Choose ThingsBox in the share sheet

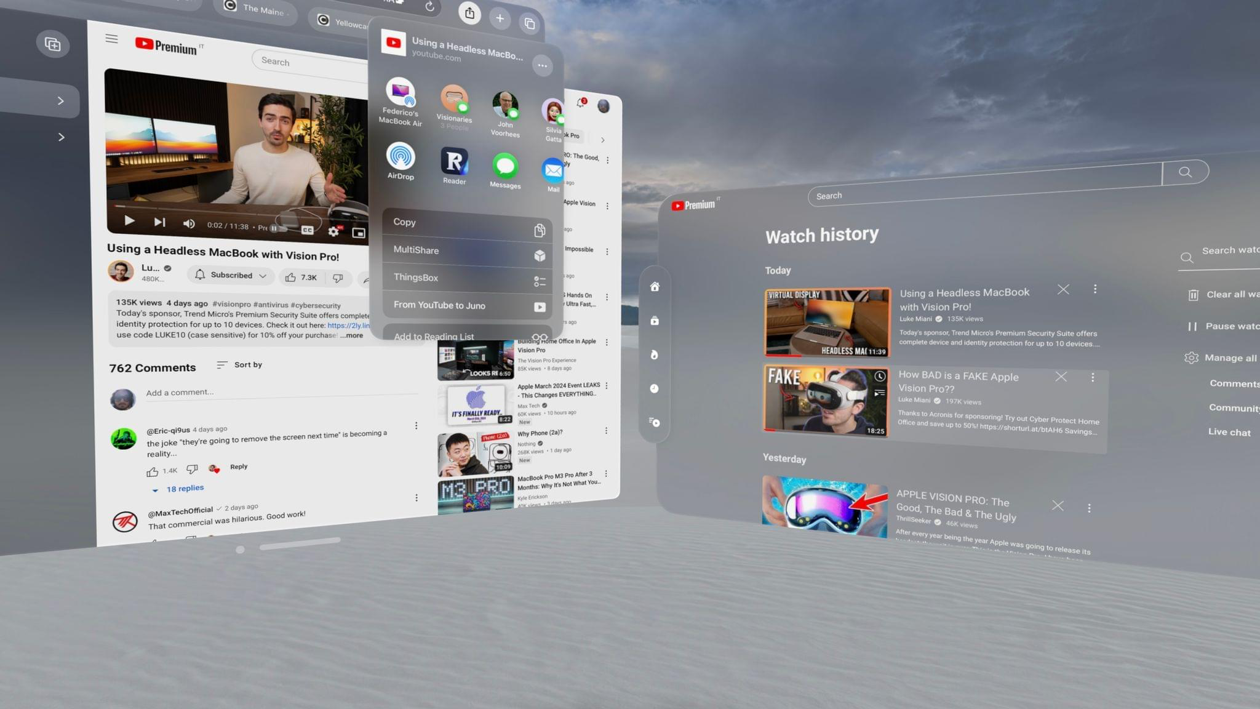coord(467,279)
